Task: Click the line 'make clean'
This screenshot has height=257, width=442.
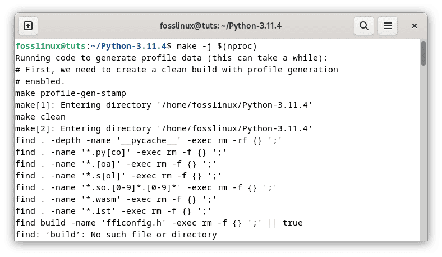Action: 40,117
